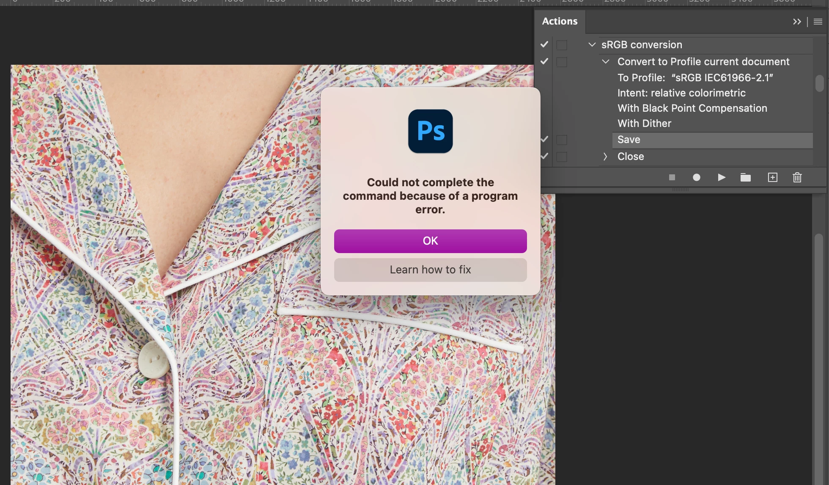The height and width of the screenshot is (485, 829).
Task: Click the stop recording square icon
Action: coord(672,178)
